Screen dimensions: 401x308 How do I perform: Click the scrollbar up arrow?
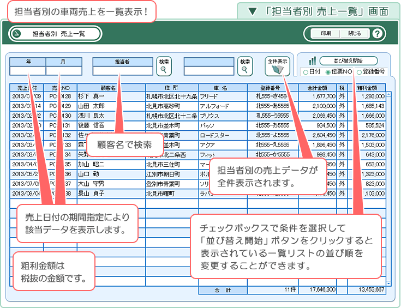388,94
